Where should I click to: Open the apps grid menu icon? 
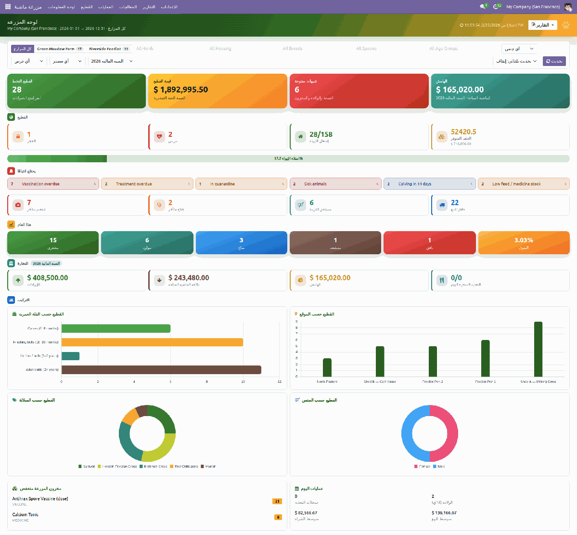tap(8, 7)
